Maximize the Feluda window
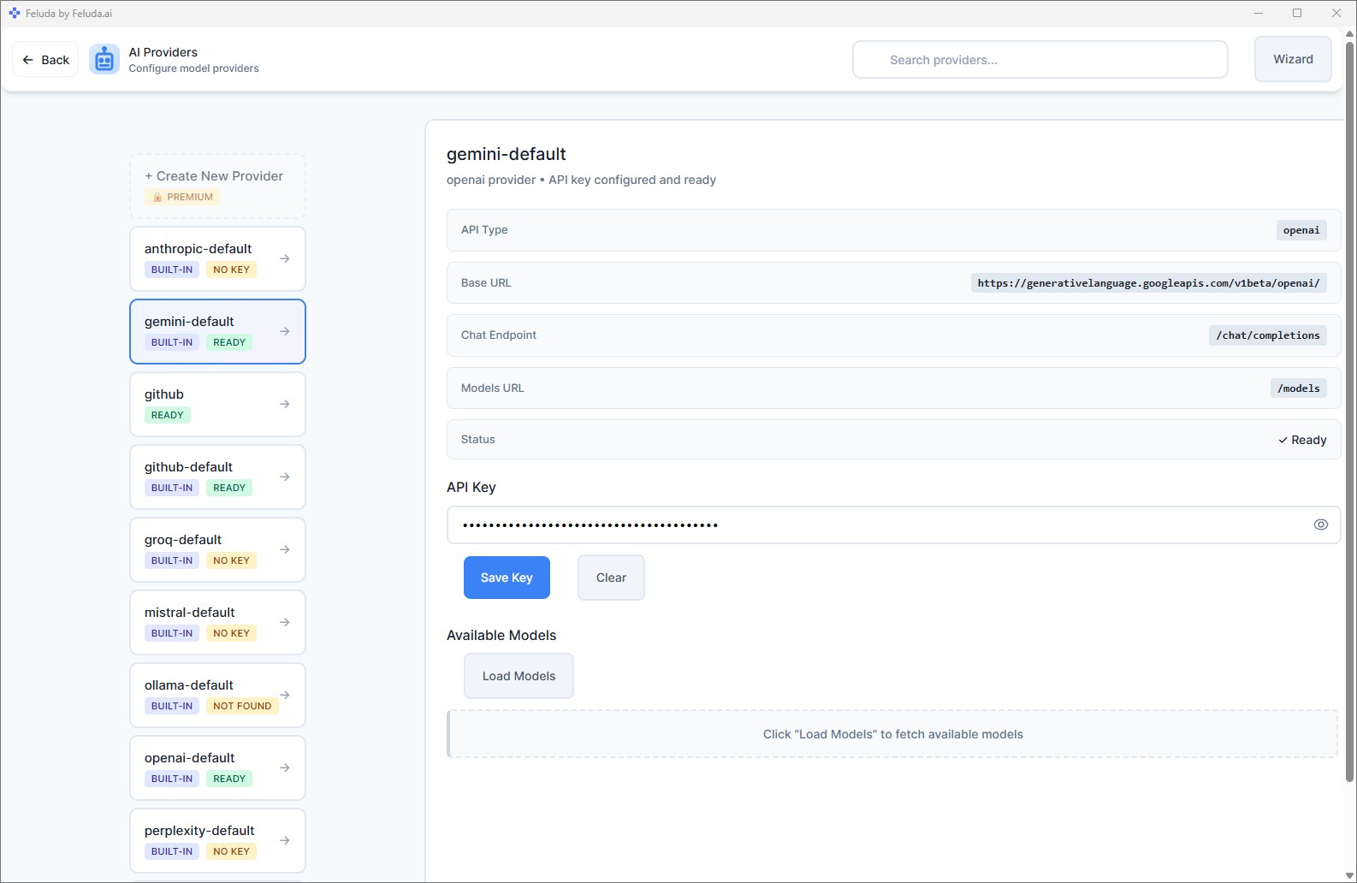Image resolution: width=1357 pixels, height=883 pixels. pos(1297,13)
